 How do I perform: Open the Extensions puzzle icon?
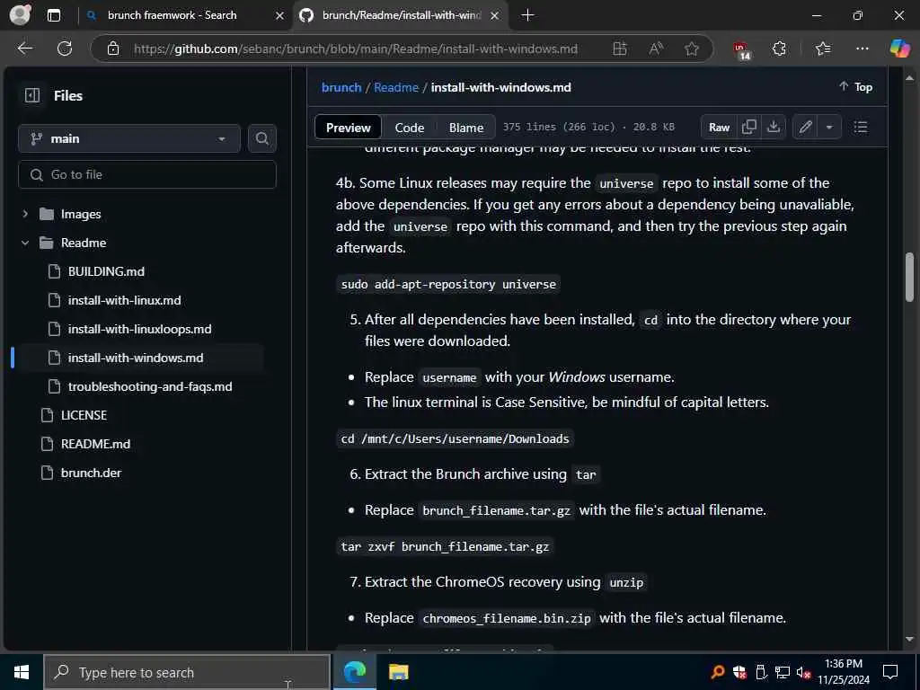click(x=779, y=49)
